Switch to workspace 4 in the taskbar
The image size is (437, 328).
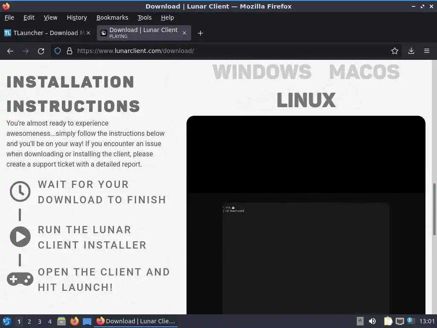(x=50, y=322)
